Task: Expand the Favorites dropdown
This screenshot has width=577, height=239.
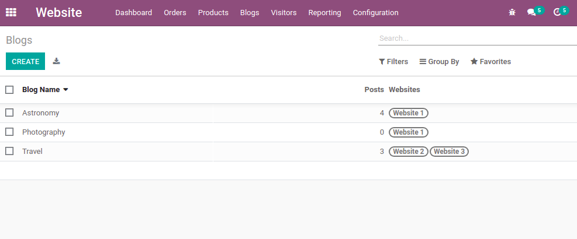Action: click(490, 62)
